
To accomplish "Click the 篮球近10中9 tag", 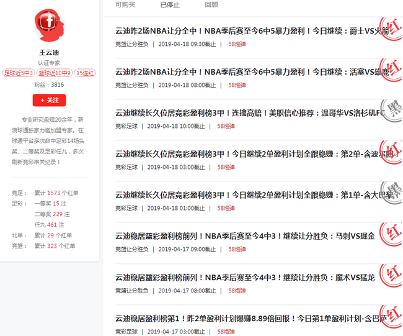I will pos(55,73).
